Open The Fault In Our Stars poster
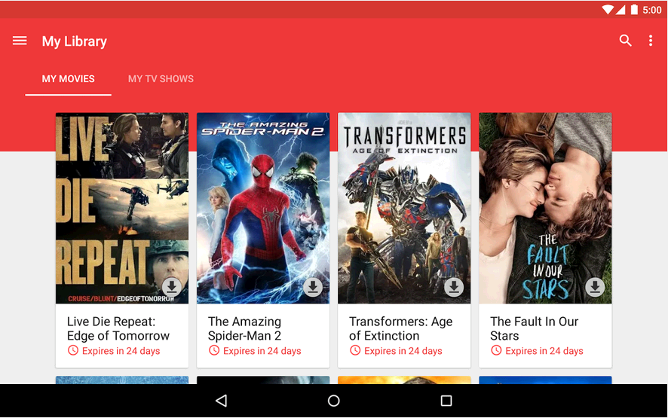Screen dimensions: 668x418 (x=545, y=208)
